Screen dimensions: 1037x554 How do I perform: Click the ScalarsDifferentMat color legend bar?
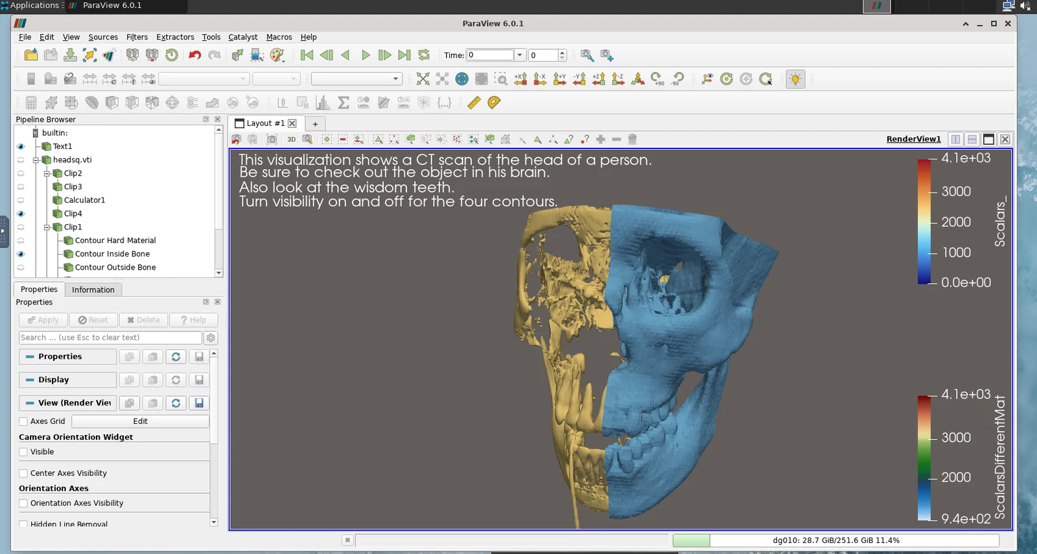point(924,457)
